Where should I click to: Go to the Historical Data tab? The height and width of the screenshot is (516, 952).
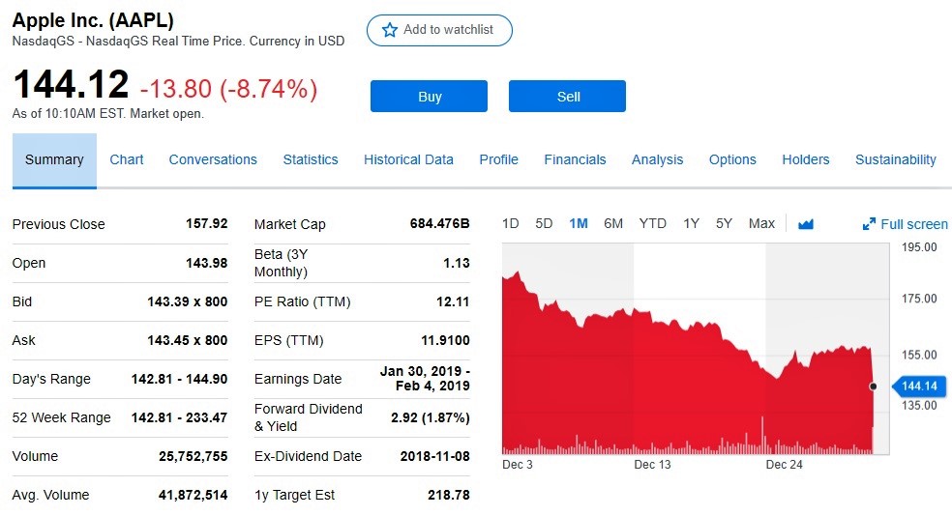tap(408, 159)
